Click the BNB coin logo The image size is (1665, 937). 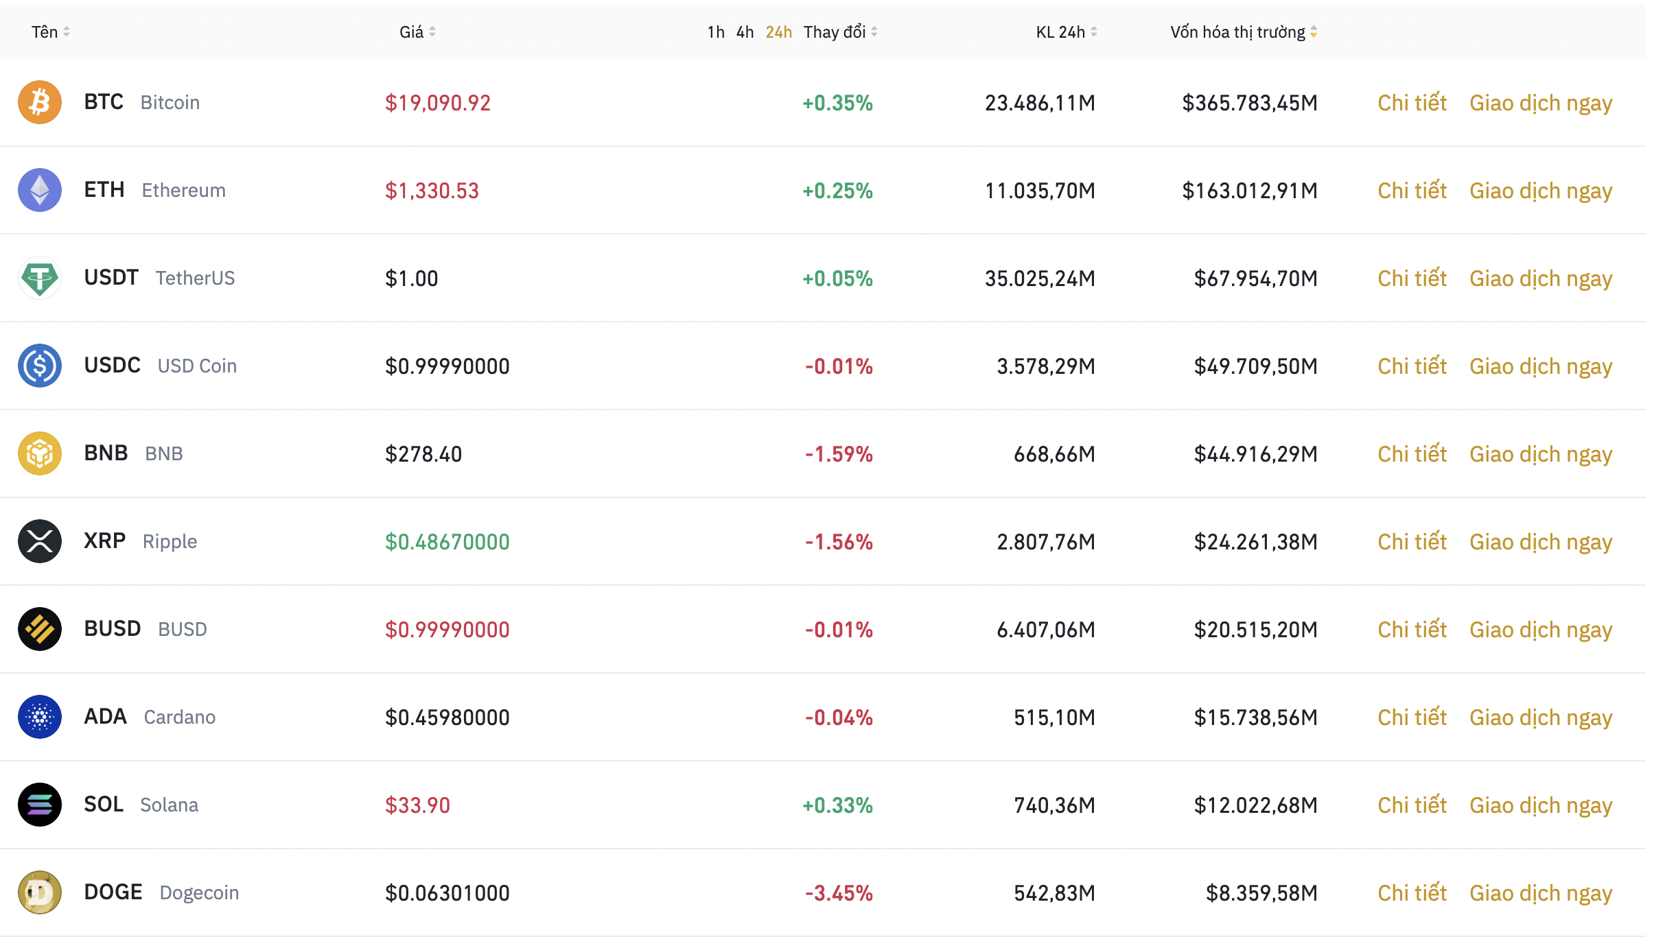click(40, 453)
